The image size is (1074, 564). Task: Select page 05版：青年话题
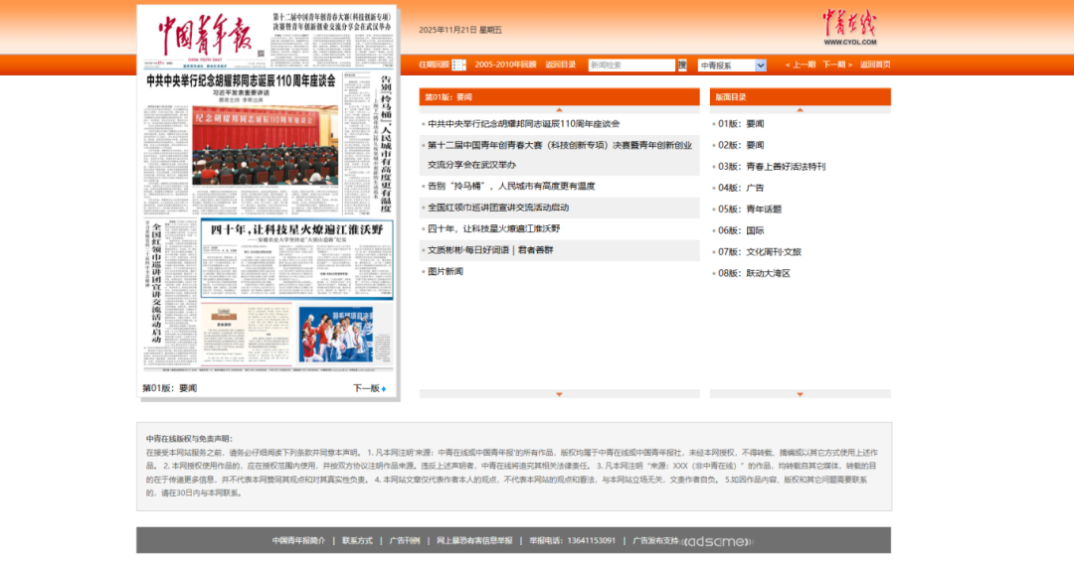750,210
